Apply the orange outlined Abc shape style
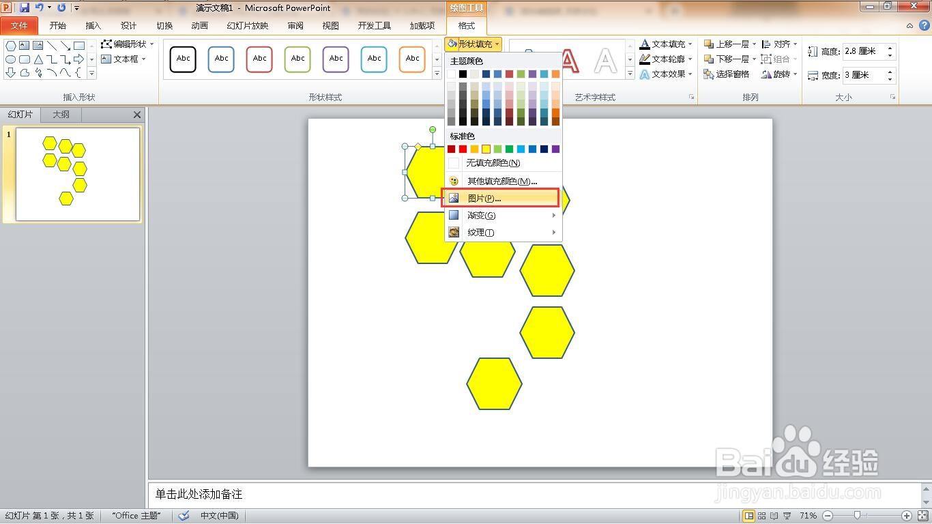 (x=412, y=59)
